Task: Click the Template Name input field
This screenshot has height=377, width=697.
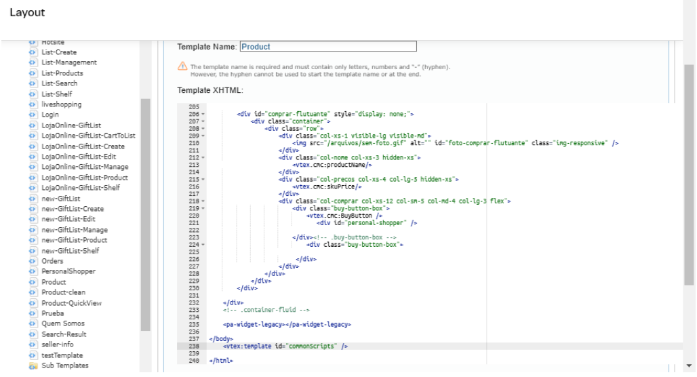Action: pos(328,46)
